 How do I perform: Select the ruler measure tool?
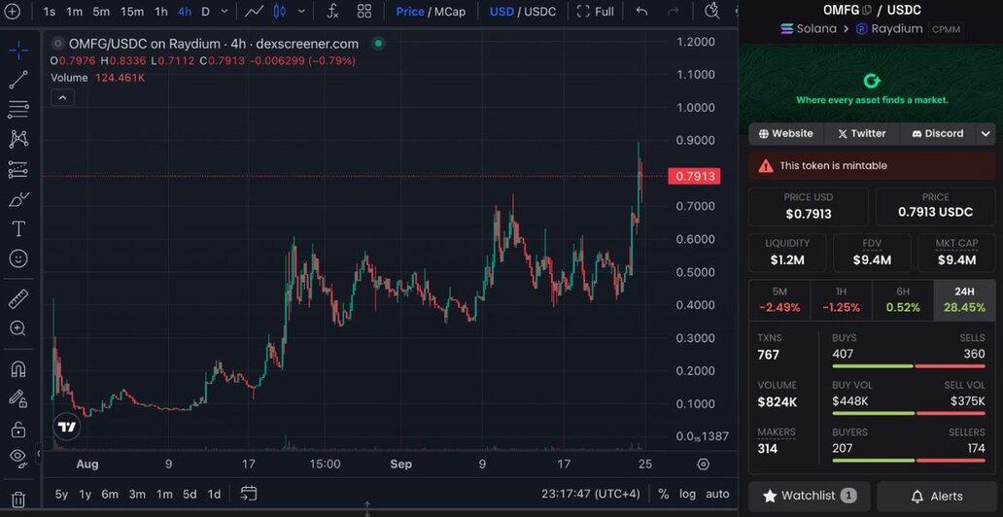tap(17, 298)
